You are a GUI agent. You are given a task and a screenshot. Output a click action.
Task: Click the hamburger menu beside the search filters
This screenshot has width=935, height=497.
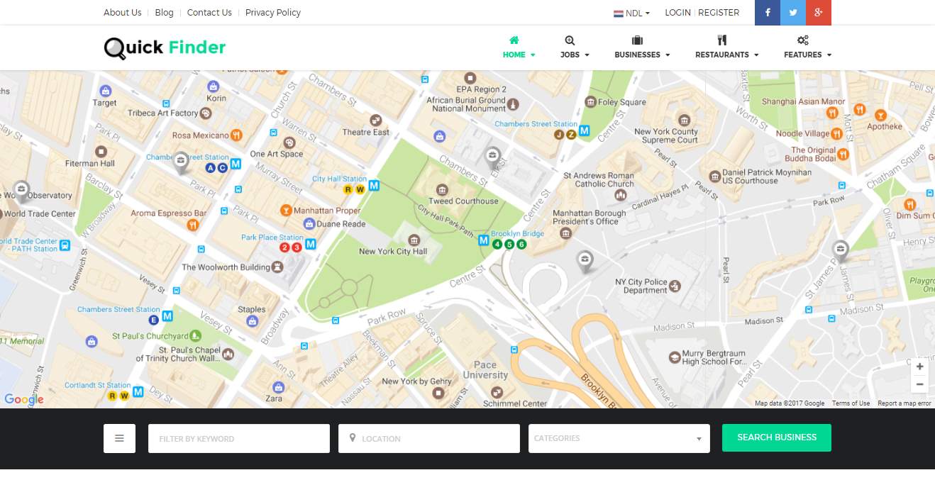tap(119, 438)
